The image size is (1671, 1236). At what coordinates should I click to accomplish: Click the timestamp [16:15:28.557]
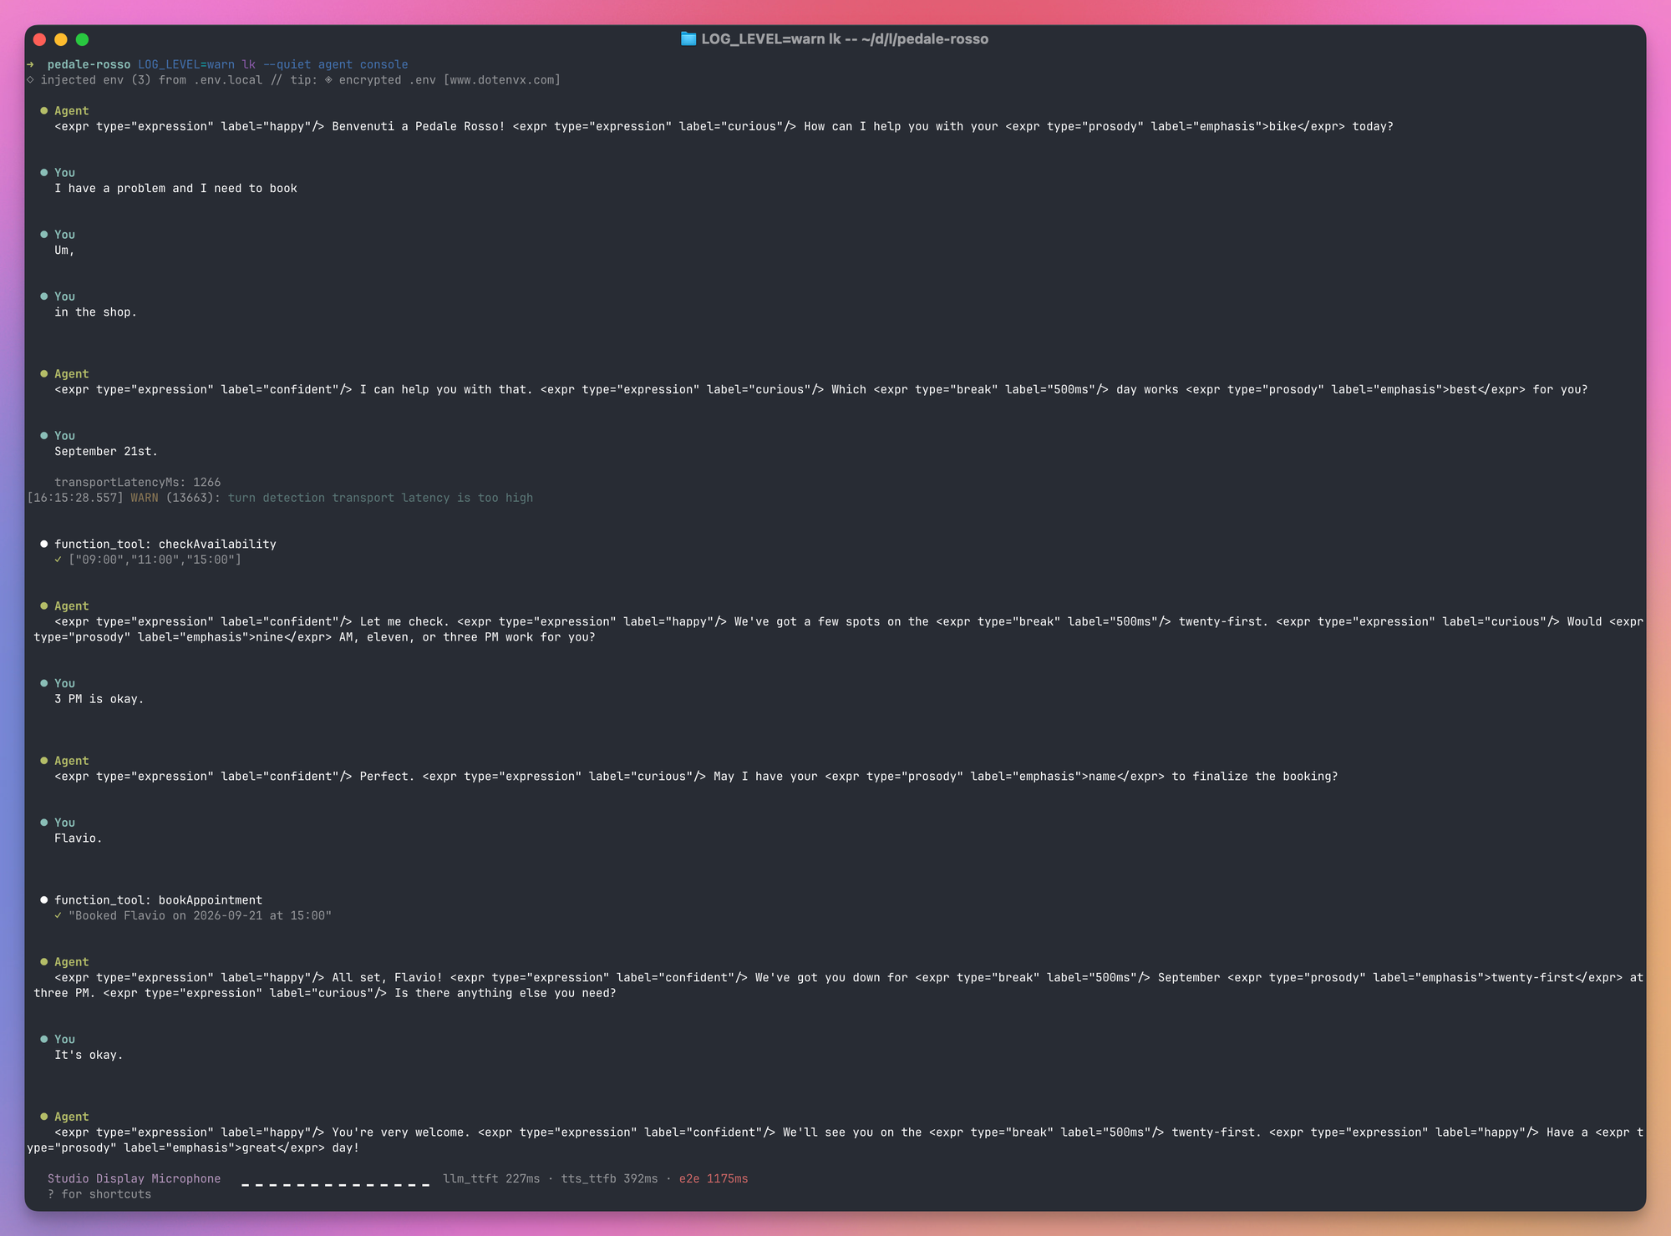(75, 498)
